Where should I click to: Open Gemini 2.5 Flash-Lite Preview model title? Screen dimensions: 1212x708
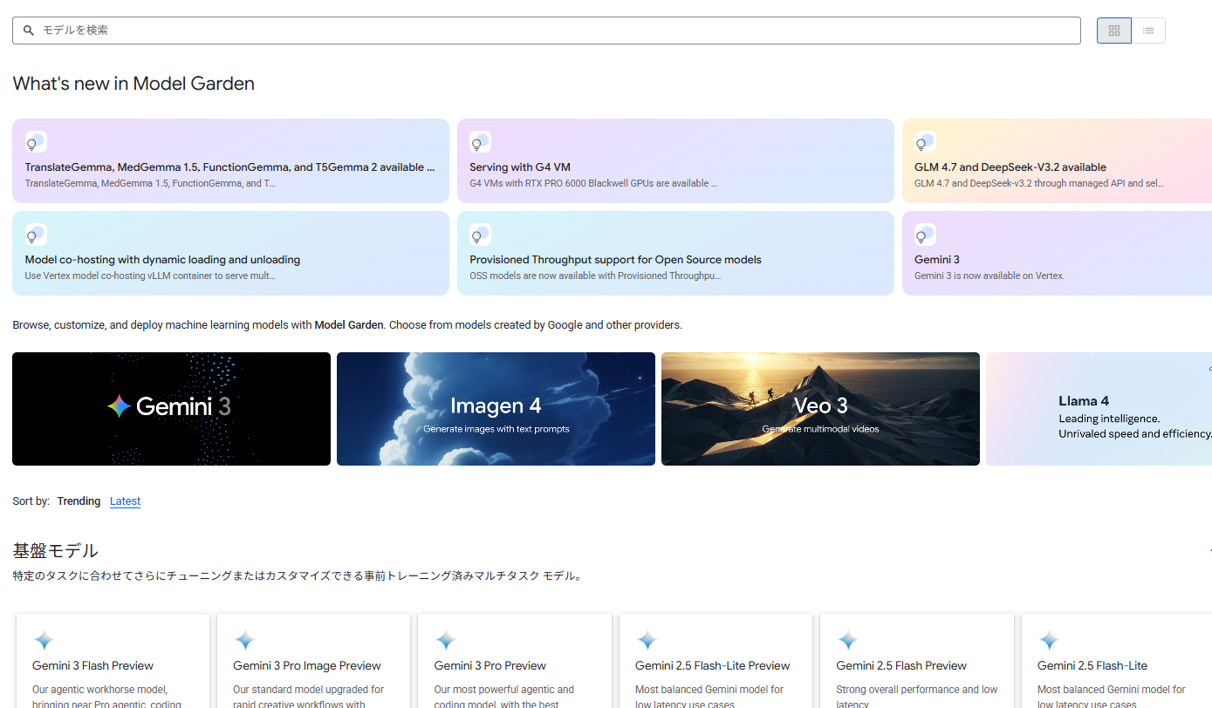tap(713, 666)
